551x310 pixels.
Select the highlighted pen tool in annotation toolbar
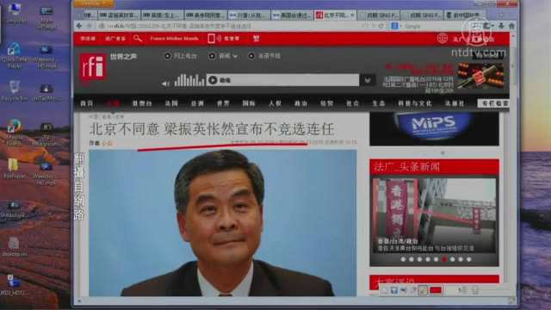423,290
